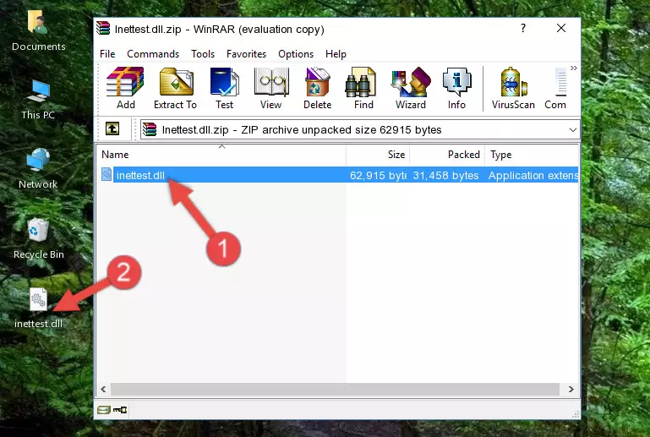Viewport: 650px width, 437px height.
Task: Click the Add toolbar icon
Action: tap(125, 88)
